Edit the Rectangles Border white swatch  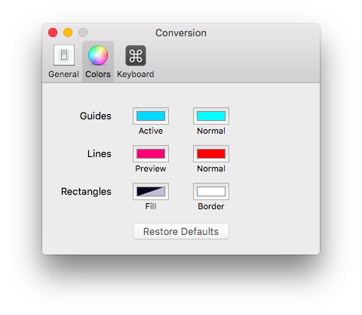coord(211,191)
